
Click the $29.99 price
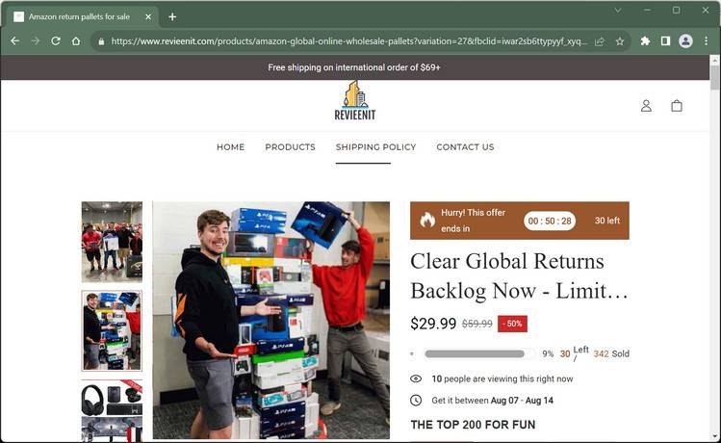(x=433, y=324)
